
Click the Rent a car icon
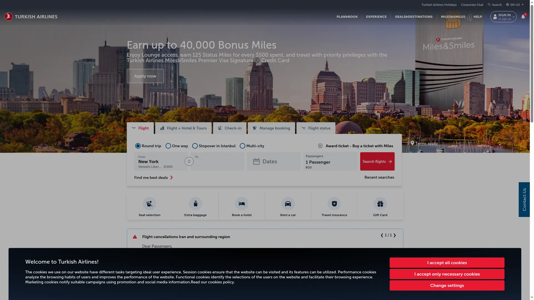coord(288,204)
